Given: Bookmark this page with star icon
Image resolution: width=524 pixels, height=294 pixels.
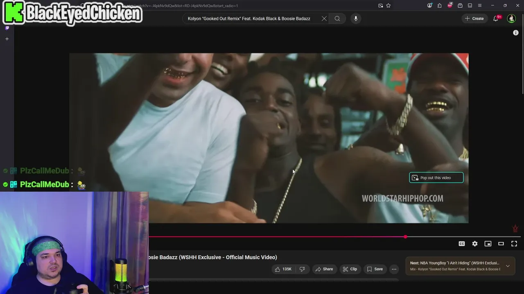Looking at the screenshot, I should 388,6.
